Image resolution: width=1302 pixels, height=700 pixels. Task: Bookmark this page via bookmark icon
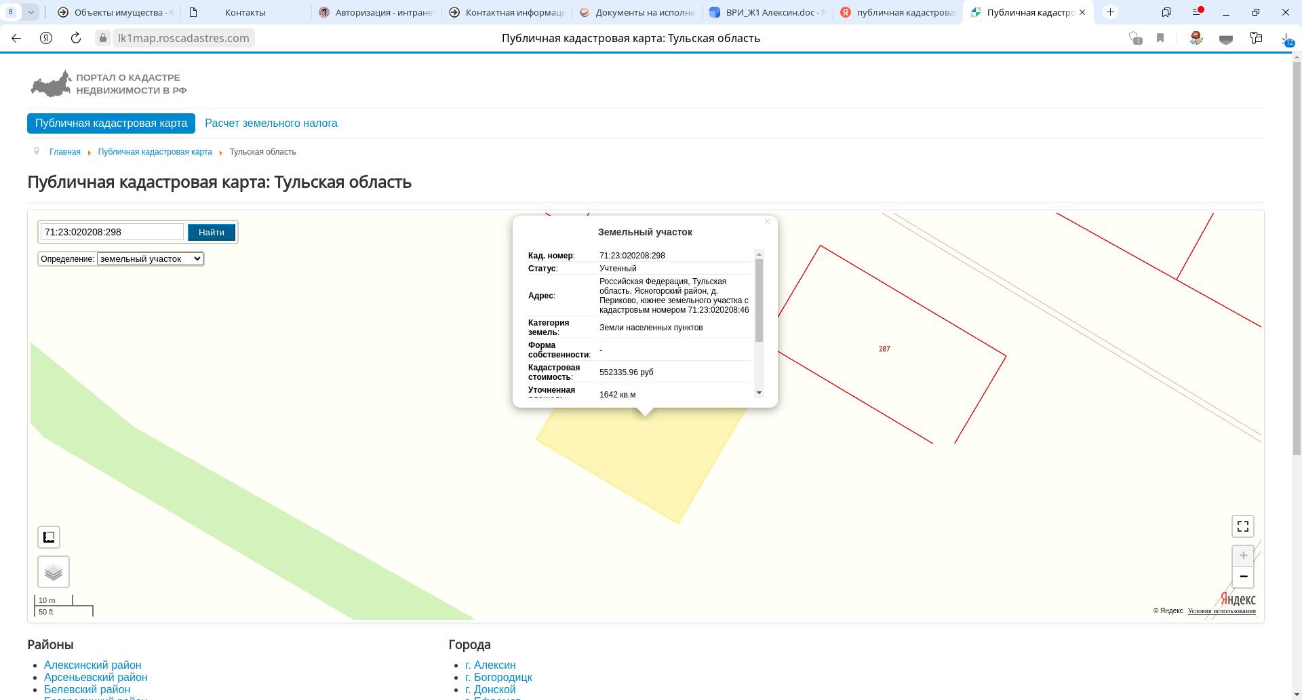point(1160,38)
